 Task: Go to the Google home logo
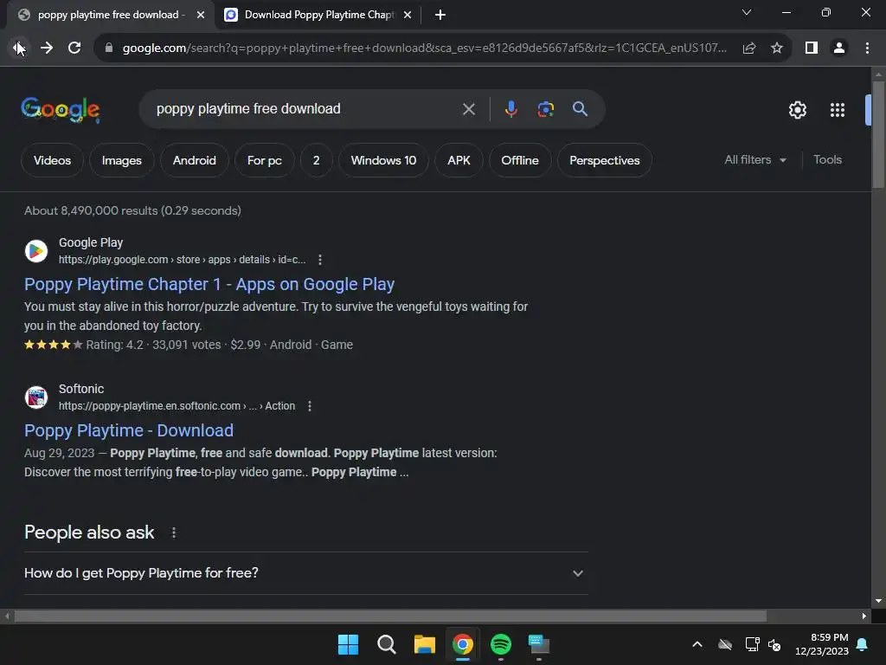click(x=60, y=109)
